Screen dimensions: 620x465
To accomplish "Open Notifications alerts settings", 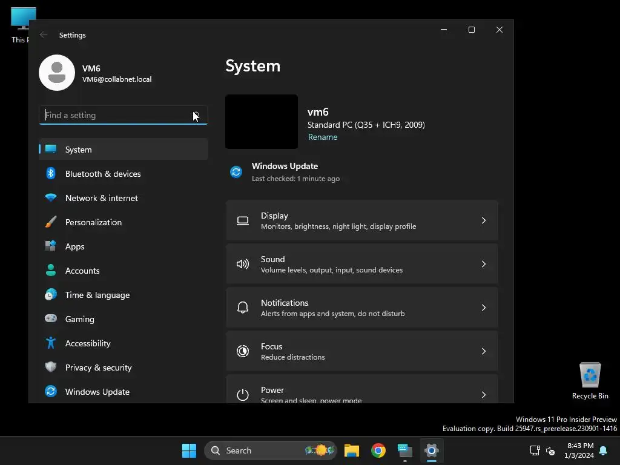I will [362, 308].
